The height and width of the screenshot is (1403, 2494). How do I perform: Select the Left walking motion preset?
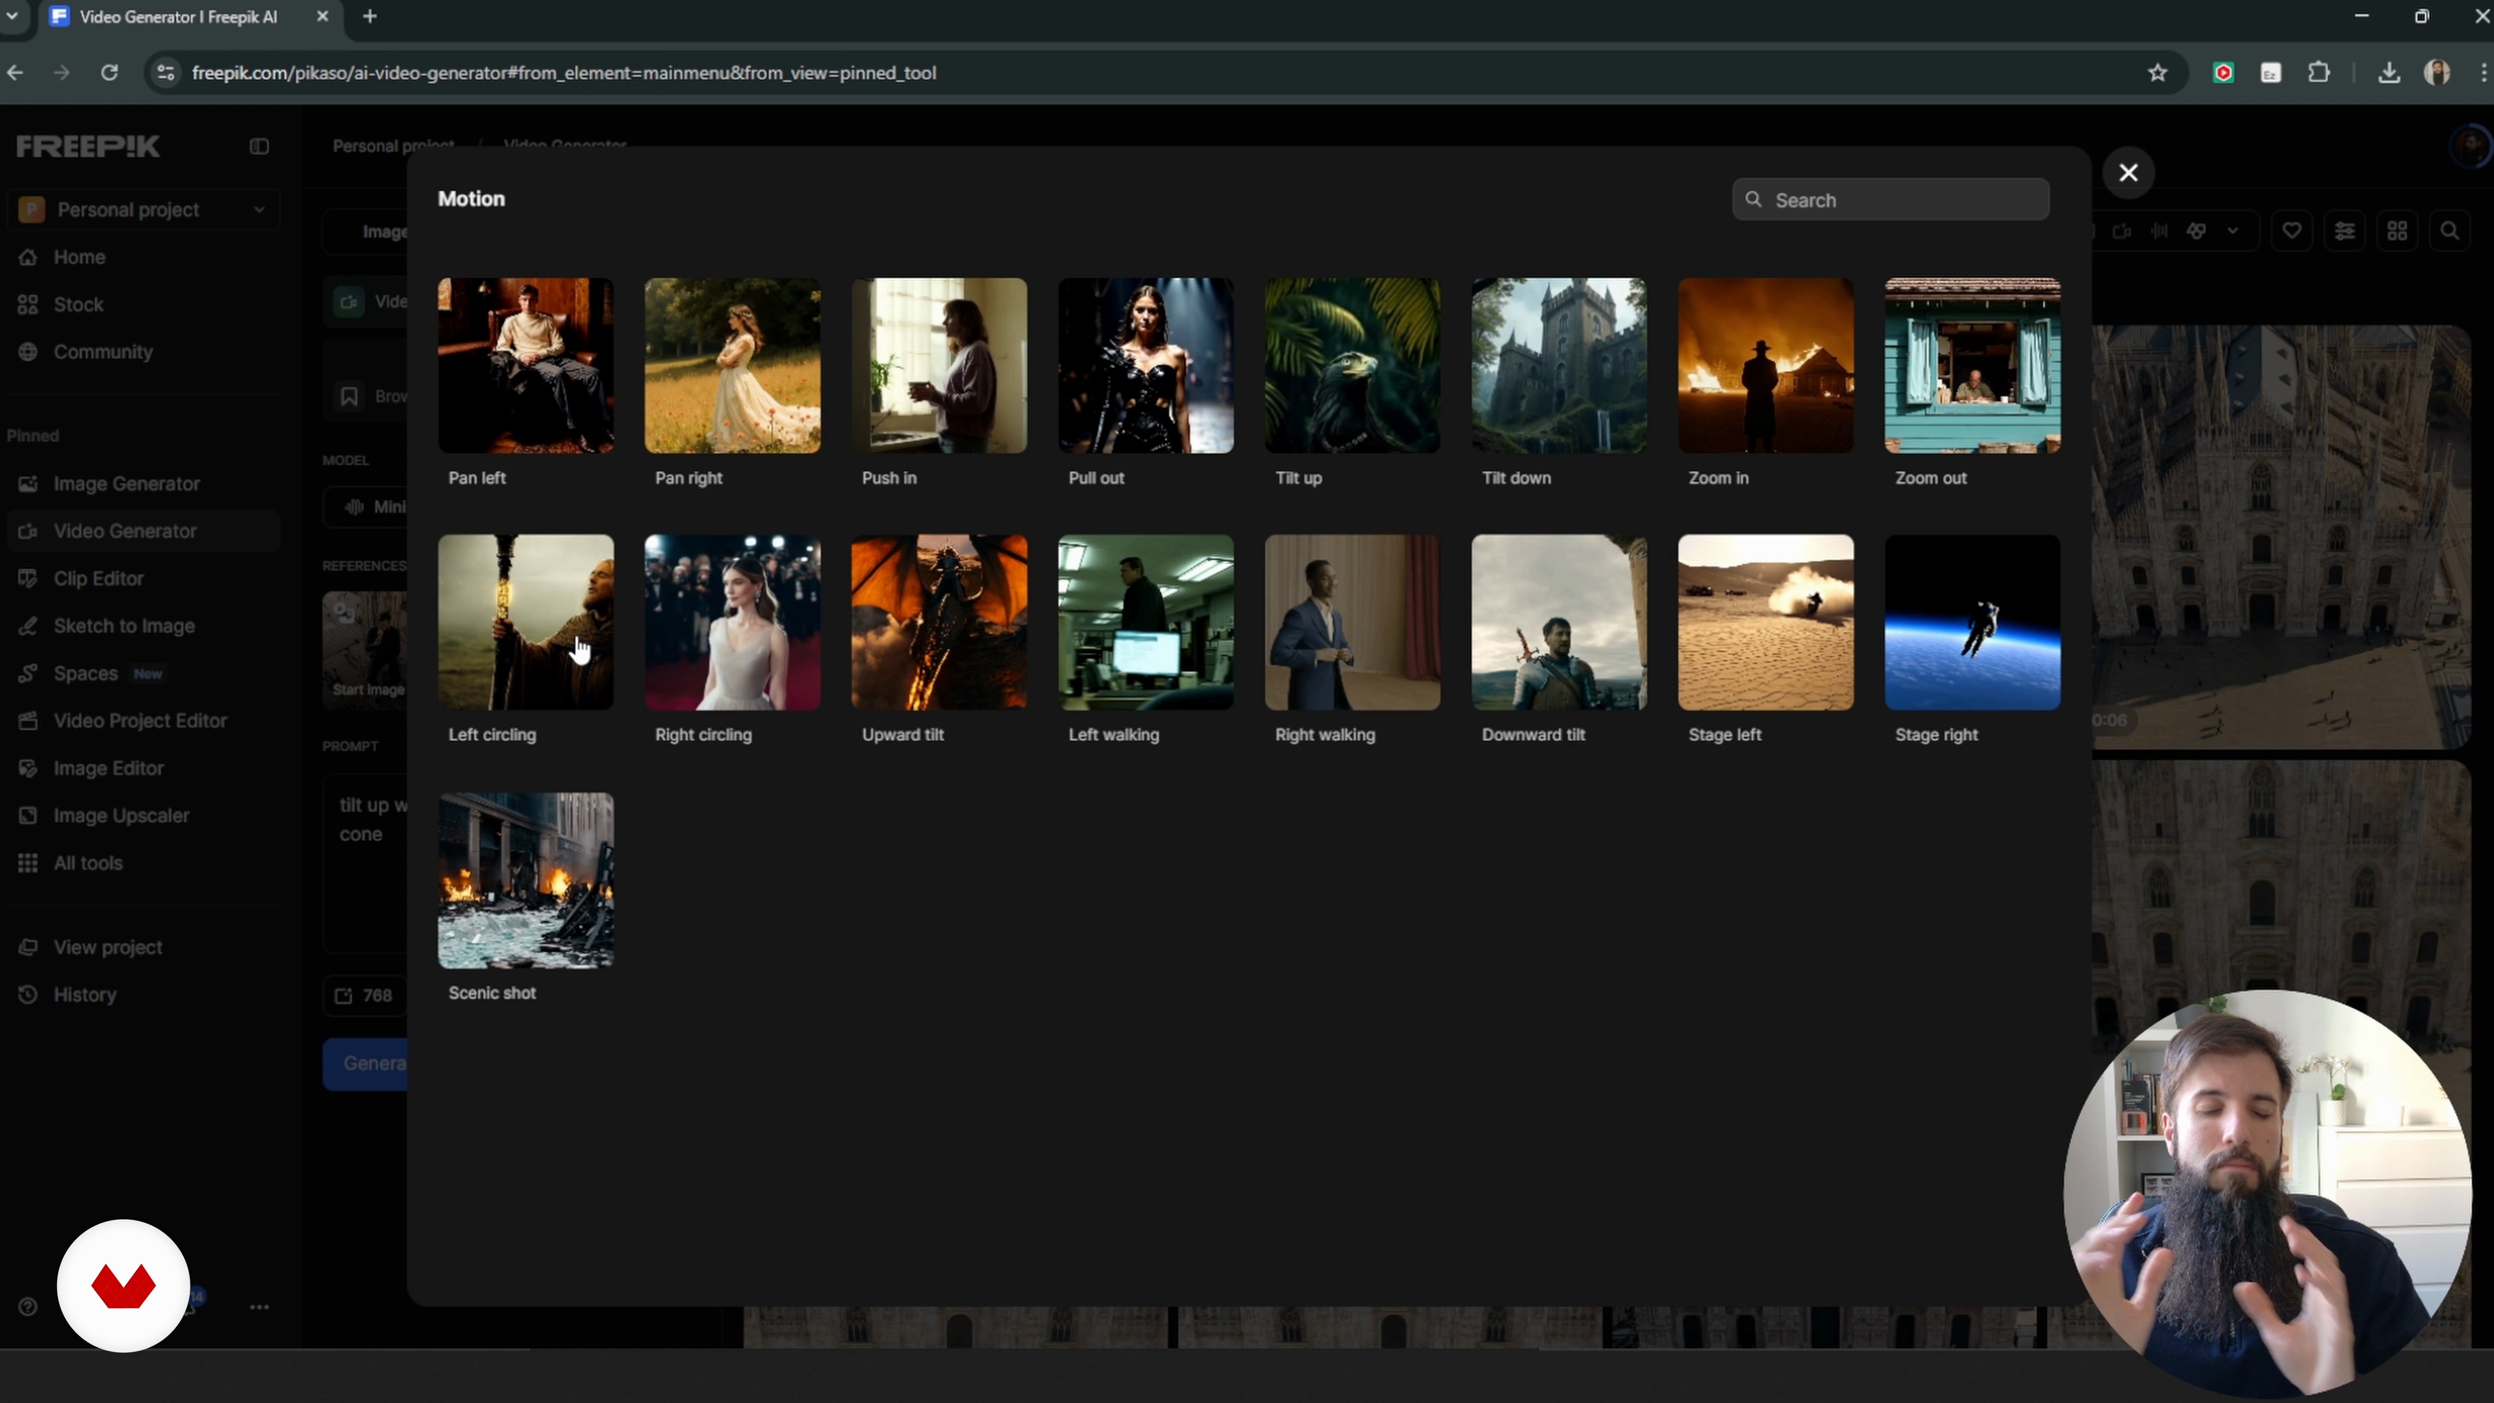(1146, 623)
